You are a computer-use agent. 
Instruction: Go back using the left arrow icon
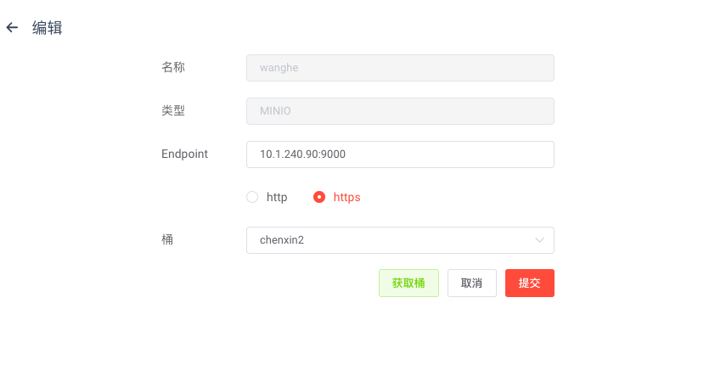tap(12, 28)
